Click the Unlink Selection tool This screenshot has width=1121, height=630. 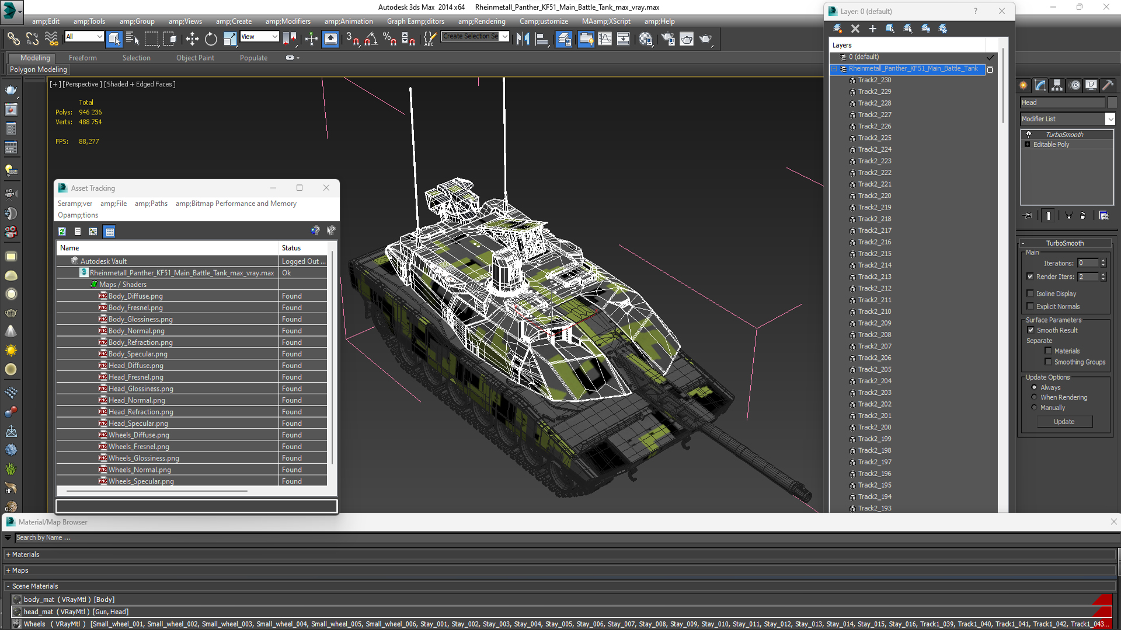pos(33,38)
